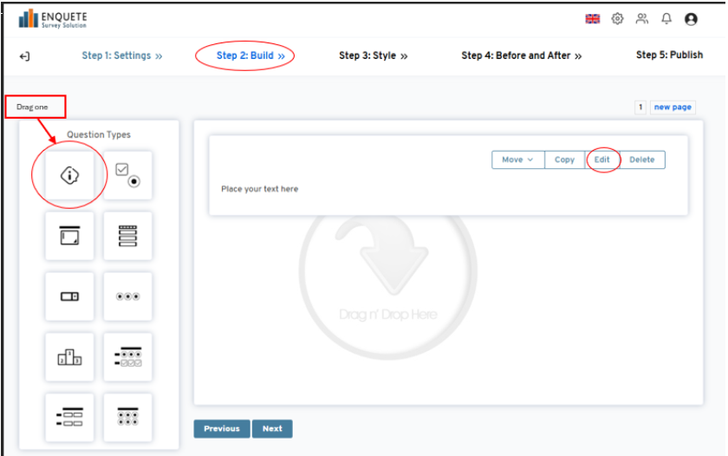Image resolution: width=728 pixels, height=456 pixels.
Task: Select the information text question type icon
Action: 69,176
